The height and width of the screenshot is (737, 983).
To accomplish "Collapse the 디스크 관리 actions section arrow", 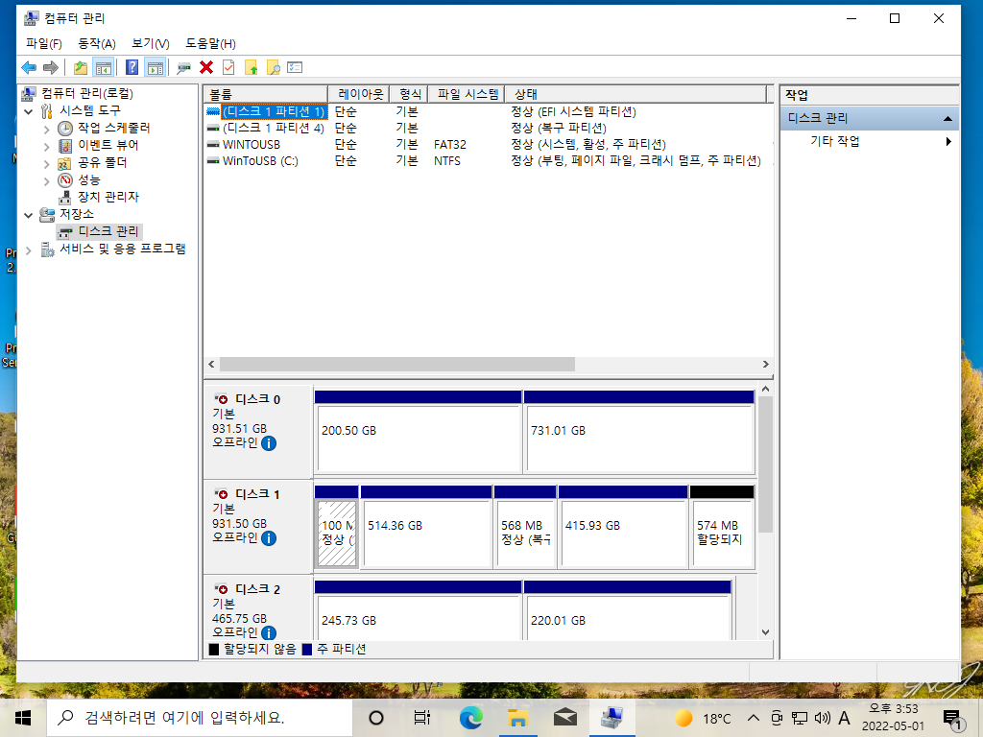I will pos(947,118).
